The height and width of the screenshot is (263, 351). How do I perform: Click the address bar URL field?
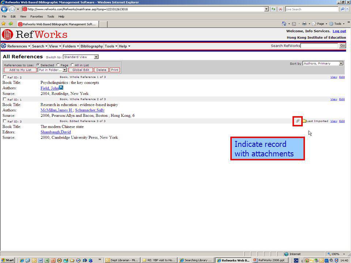click(x=143, y=9)
